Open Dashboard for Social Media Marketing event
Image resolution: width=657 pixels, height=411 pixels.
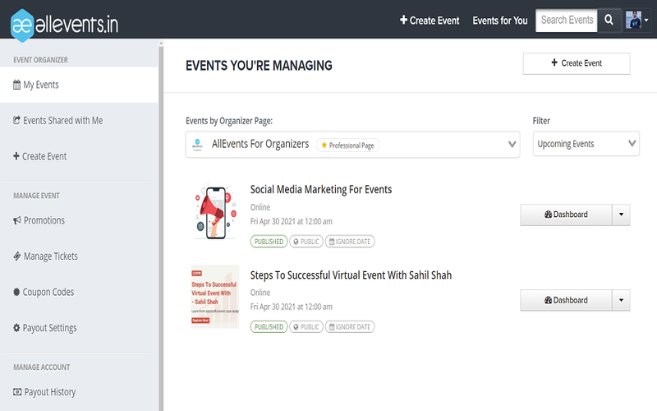click(566, 215)
